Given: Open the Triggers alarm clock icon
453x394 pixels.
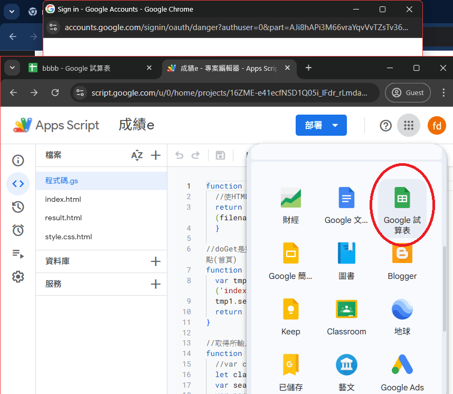Looking at the screenshot, I should point(18,230).
